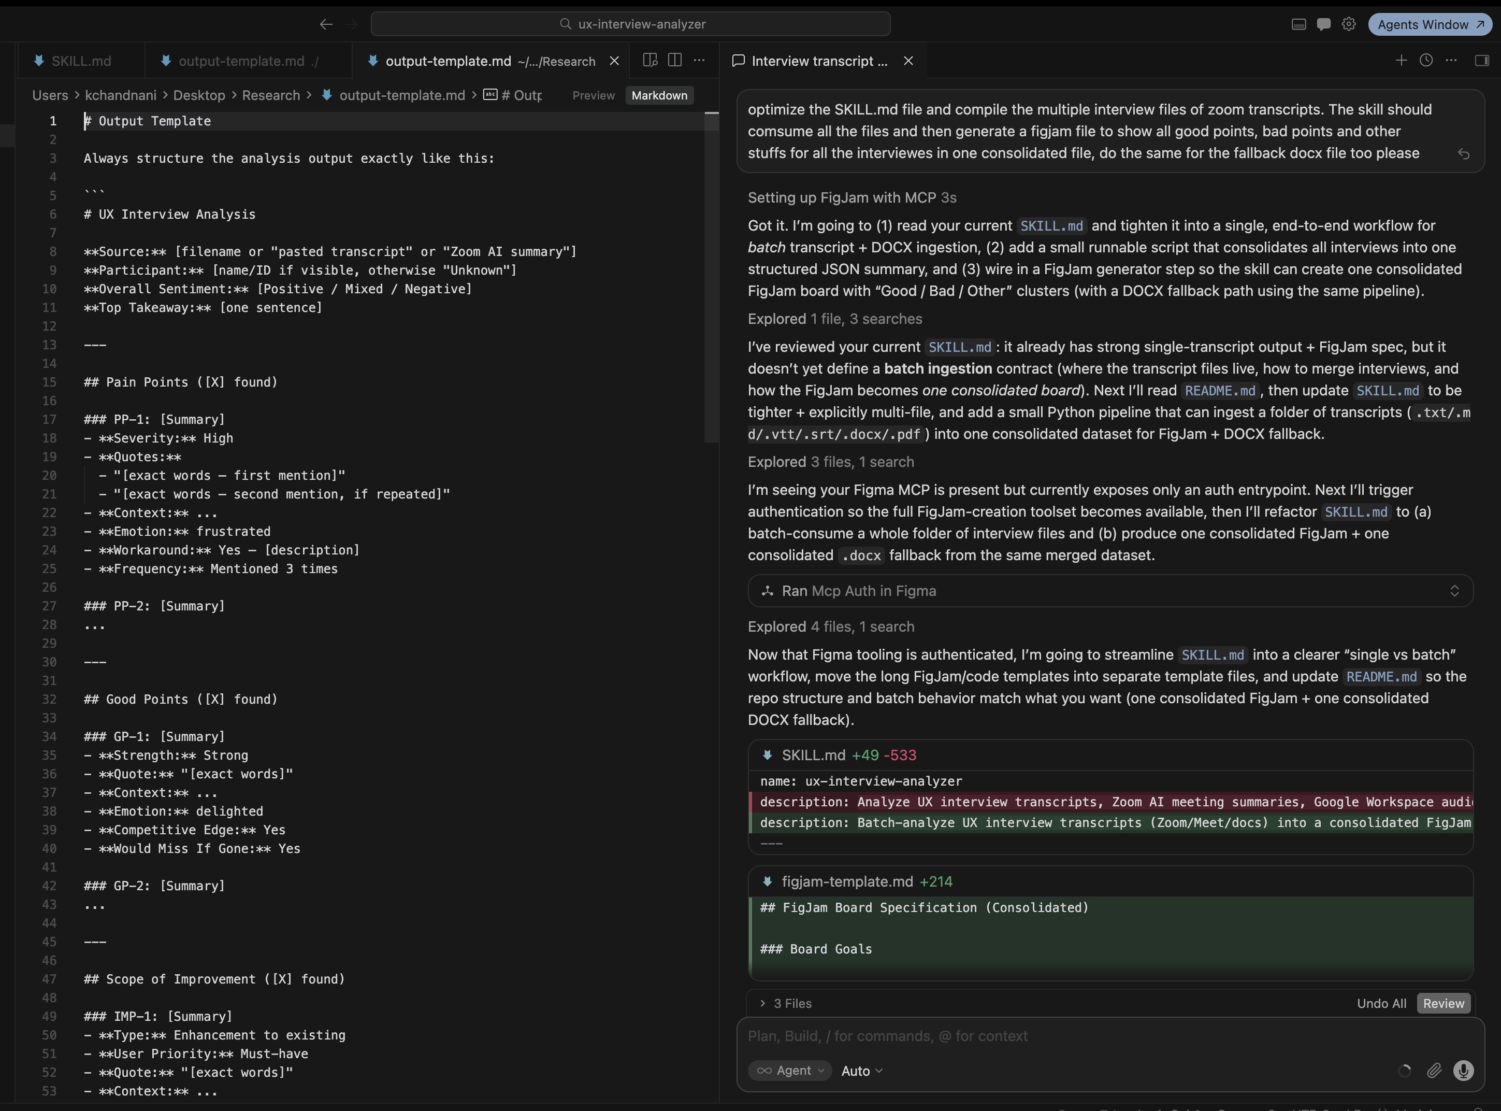Expand Setting up FigJam with MCP step
Viewport: 1501px width, 1111px height.
851,198
